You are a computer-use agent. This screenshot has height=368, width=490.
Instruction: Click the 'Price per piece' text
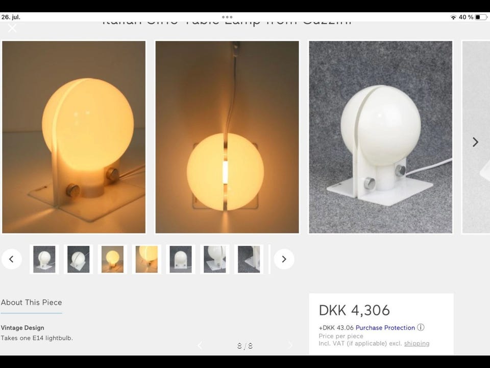tap(341, 336)
